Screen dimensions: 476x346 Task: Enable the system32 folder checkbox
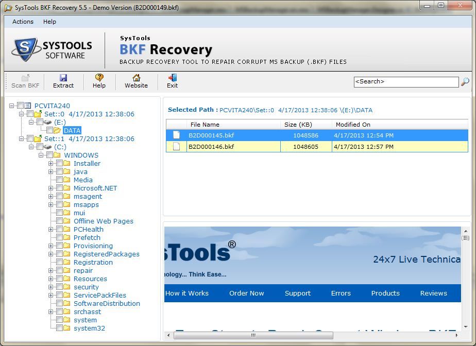click(x=59, y=328)
